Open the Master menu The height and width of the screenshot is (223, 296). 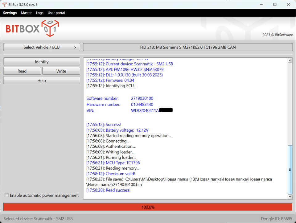[x=26, y=13]
